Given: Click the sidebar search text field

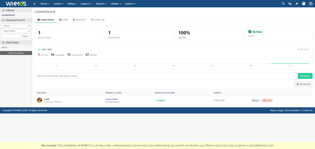Looking at the screenshot, I should pyautogui.click(x=11, y=36).
